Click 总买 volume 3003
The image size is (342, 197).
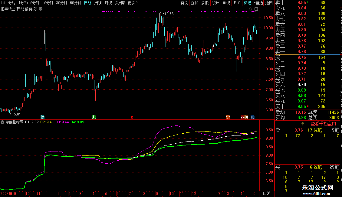pos(334,118)
